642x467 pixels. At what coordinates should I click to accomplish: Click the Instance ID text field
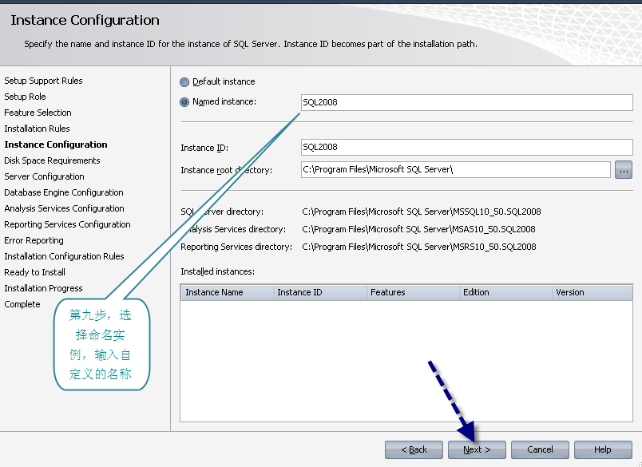pyautogui.click(x=467, y=148)
